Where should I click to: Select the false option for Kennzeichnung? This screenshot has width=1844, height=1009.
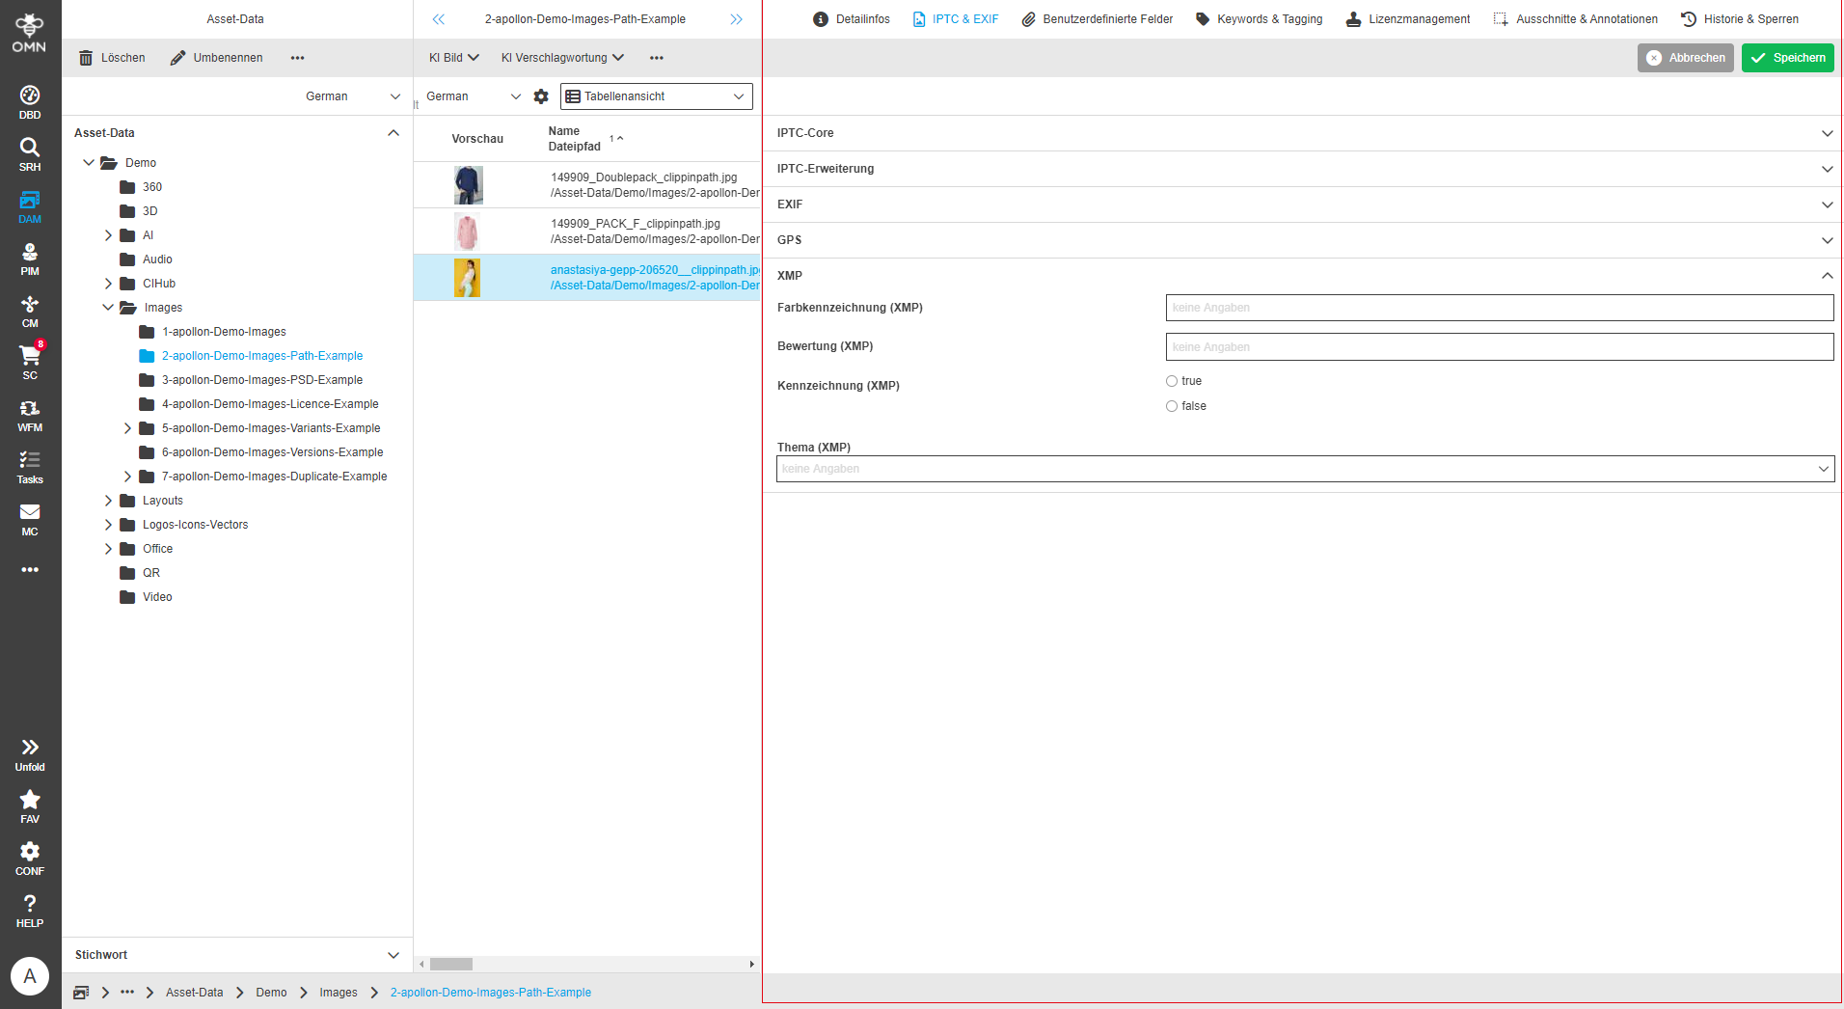(1172, 406)
